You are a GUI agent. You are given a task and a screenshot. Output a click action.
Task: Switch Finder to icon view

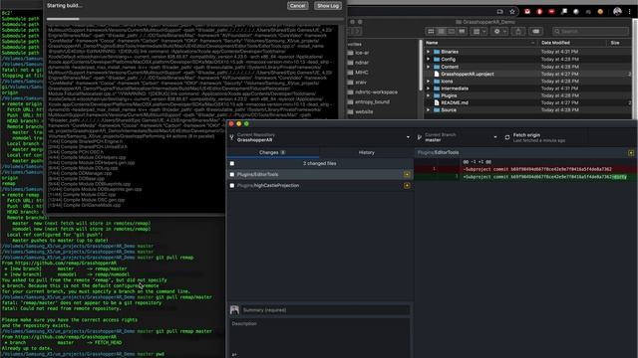pyautogui.click(x=431, y=31)
